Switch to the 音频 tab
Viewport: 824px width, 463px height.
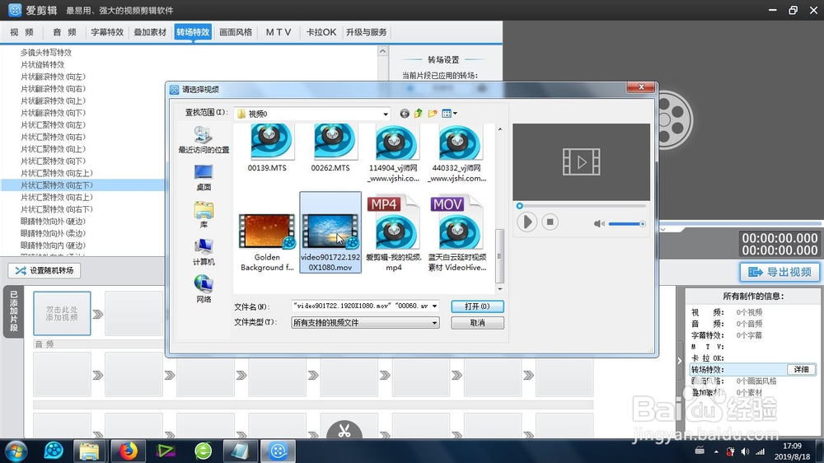pos(64,32)
